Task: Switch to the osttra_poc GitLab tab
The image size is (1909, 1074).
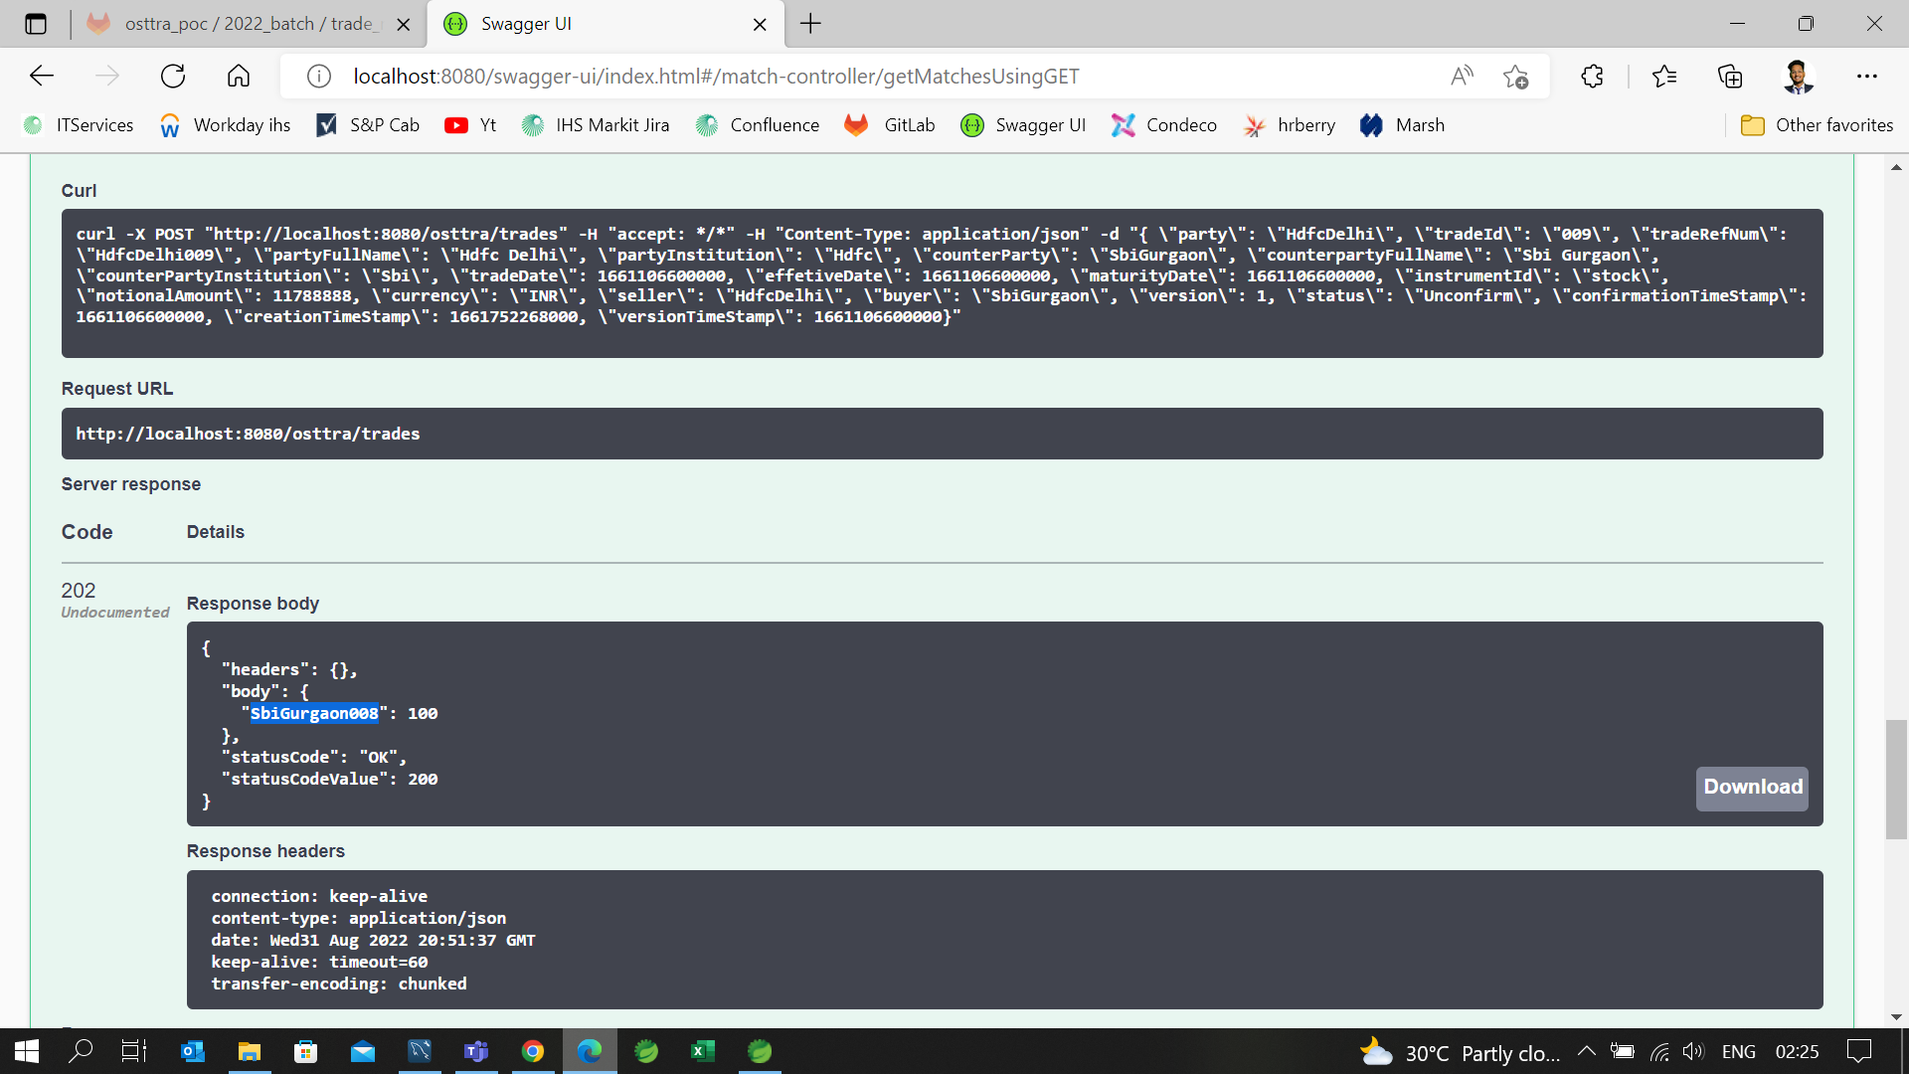Action: 249,24
